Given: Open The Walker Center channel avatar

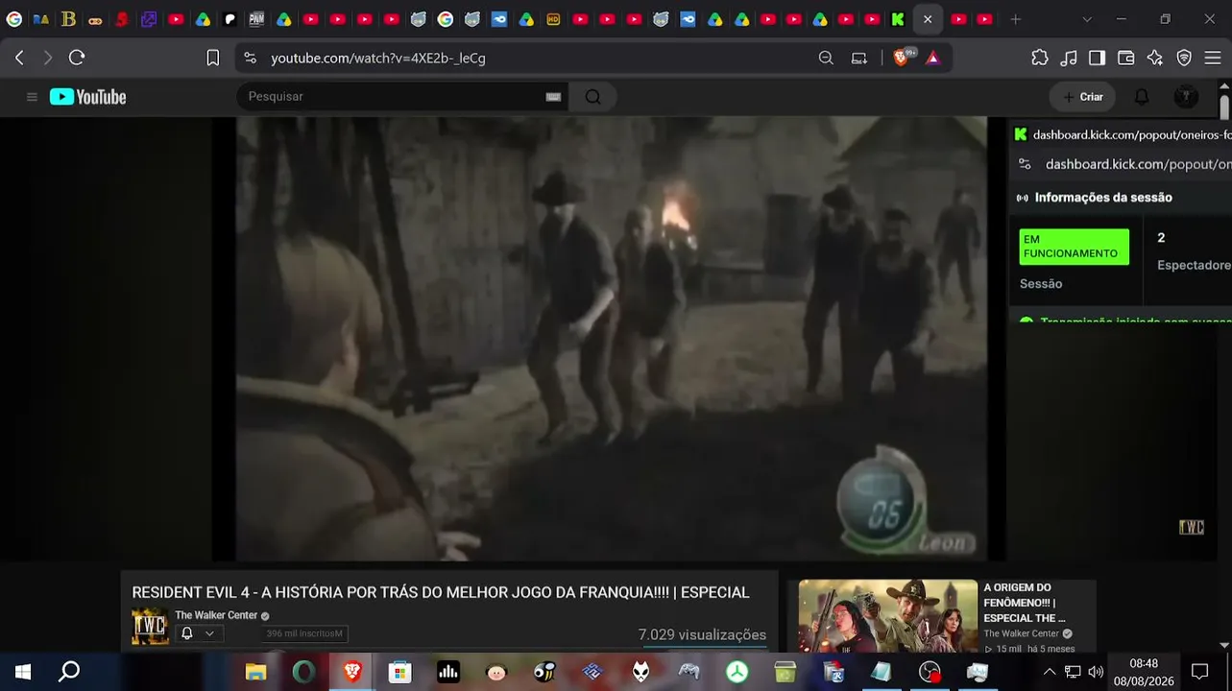Looking at the screenshot, I should click(150, 627).
